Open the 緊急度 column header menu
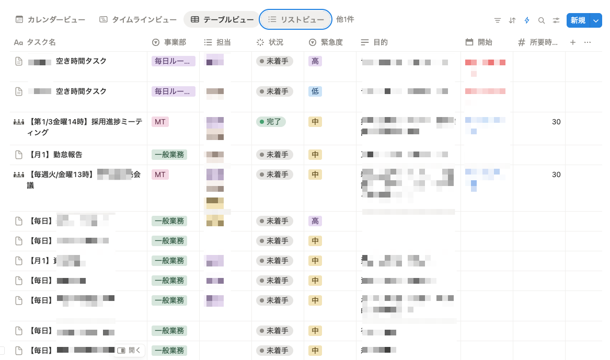Screen dimensions: 610x360 pyautogui.click(x=330, y=42)
